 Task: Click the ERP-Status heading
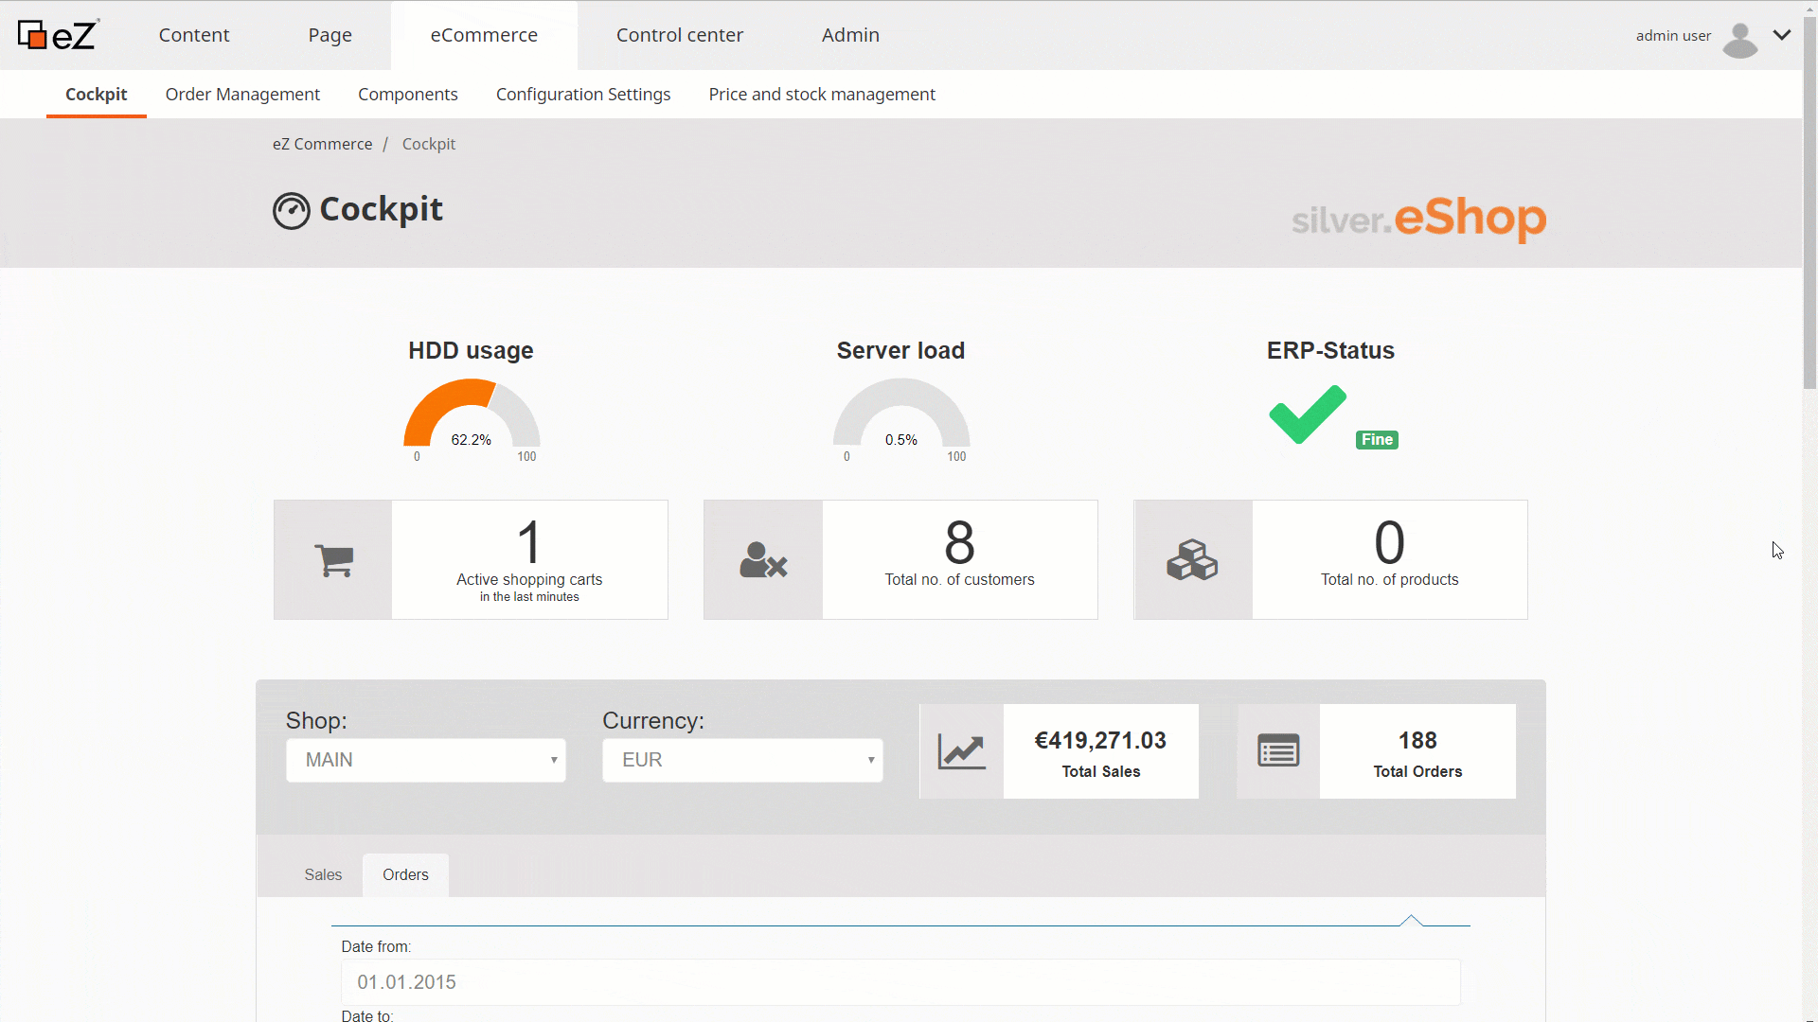[x=1330, y=351]
